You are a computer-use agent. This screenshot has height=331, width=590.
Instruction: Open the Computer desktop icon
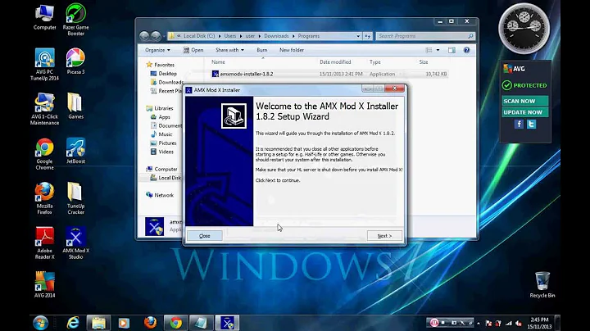[44, 17]
